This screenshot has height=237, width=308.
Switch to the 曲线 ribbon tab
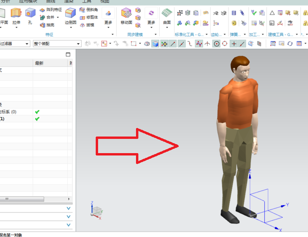tap(50, 2)
